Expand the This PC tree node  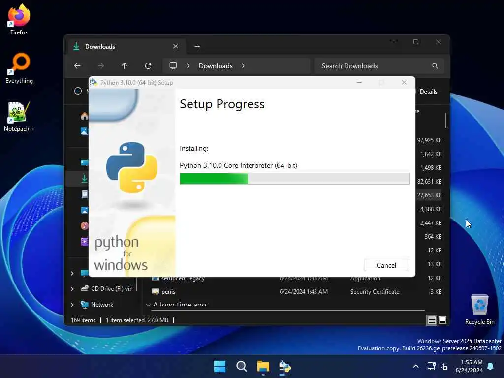click(x=72, y=273)
